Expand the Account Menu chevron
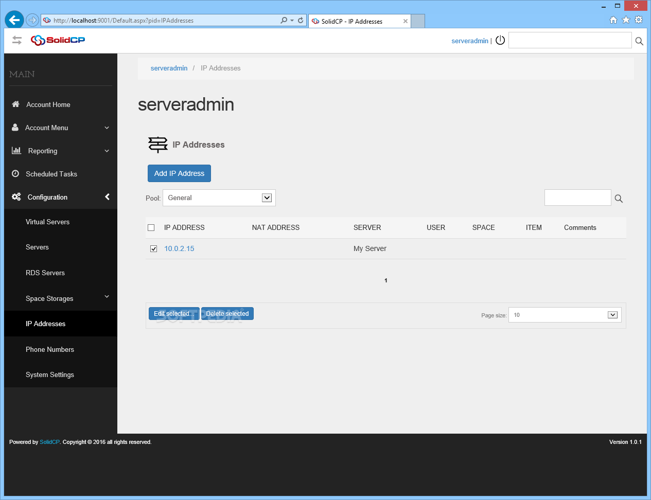The width and height of the screenshot is (651, 500). click(x=107, y=128)
